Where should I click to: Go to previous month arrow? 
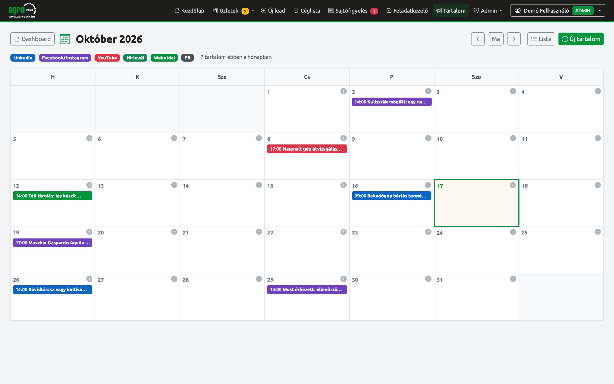click(478, 39)
